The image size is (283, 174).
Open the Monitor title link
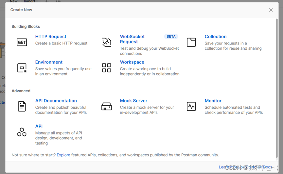pyautogui.click(x=213, y=101)
